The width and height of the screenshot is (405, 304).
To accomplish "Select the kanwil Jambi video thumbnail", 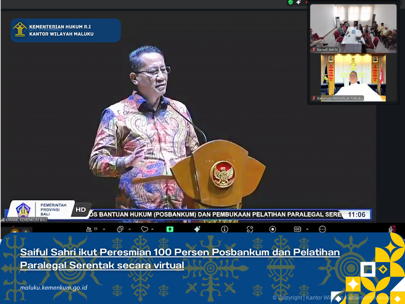I will click(353, 28).
